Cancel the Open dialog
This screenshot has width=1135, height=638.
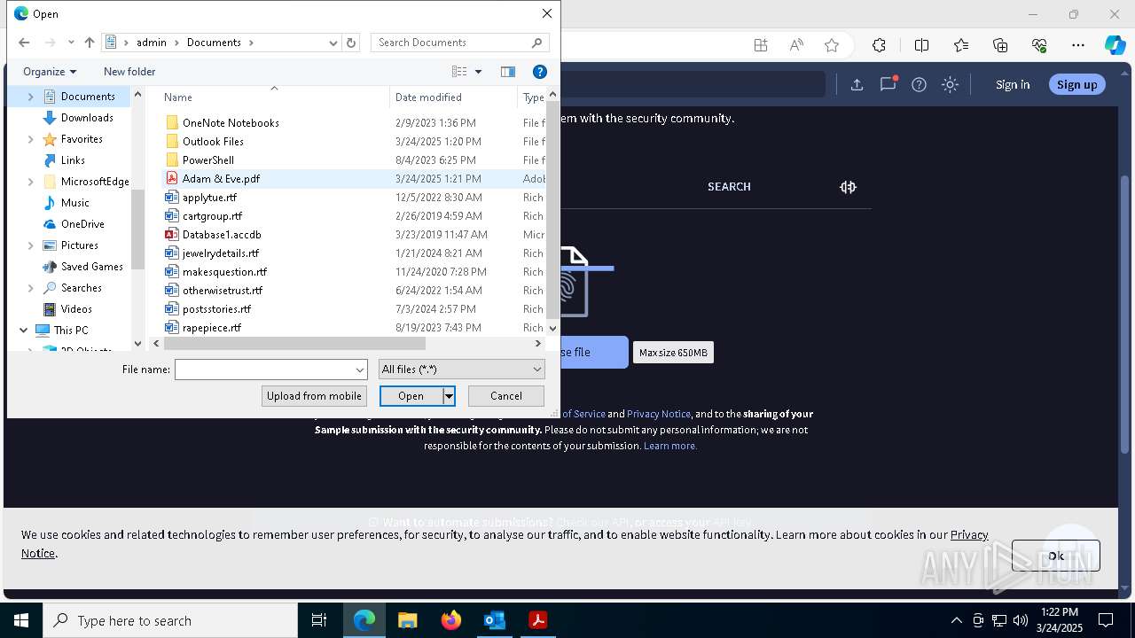(x=506, y=396)
